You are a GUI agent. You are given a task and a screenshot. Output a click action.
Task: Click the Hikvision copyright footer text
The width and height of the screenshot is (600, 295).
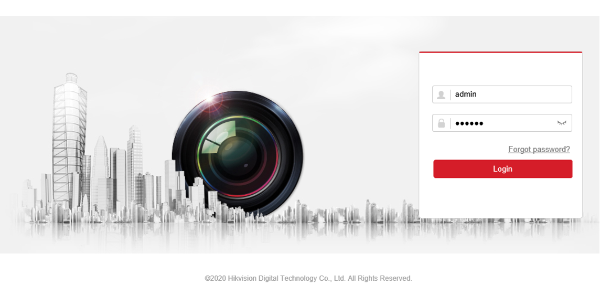(x=308, y=279)
